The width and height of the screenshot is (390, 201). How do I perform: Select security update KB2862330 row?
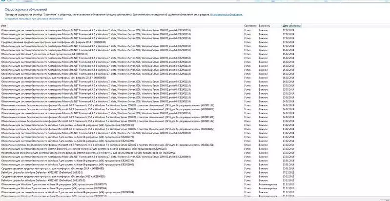point(151,161)
